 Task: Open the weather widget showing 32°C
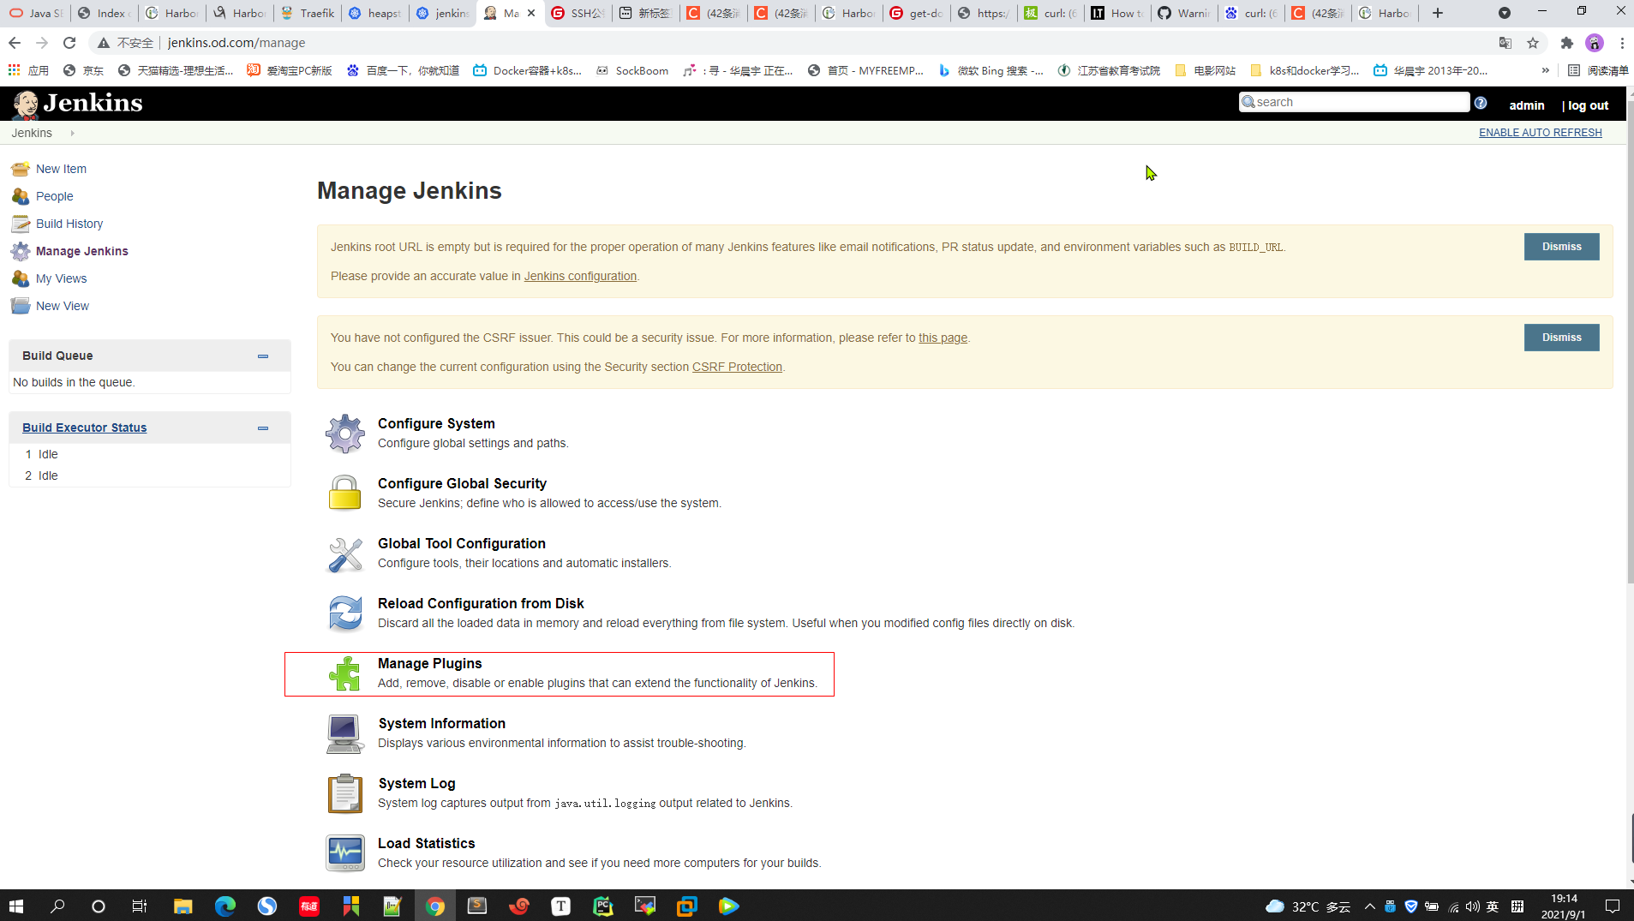pyautogui.click(x=1308, y=906)
